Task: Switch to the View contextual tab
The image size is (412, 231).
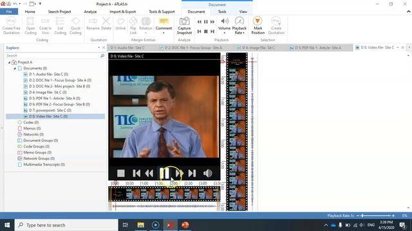Action: (x=243, y=12)
